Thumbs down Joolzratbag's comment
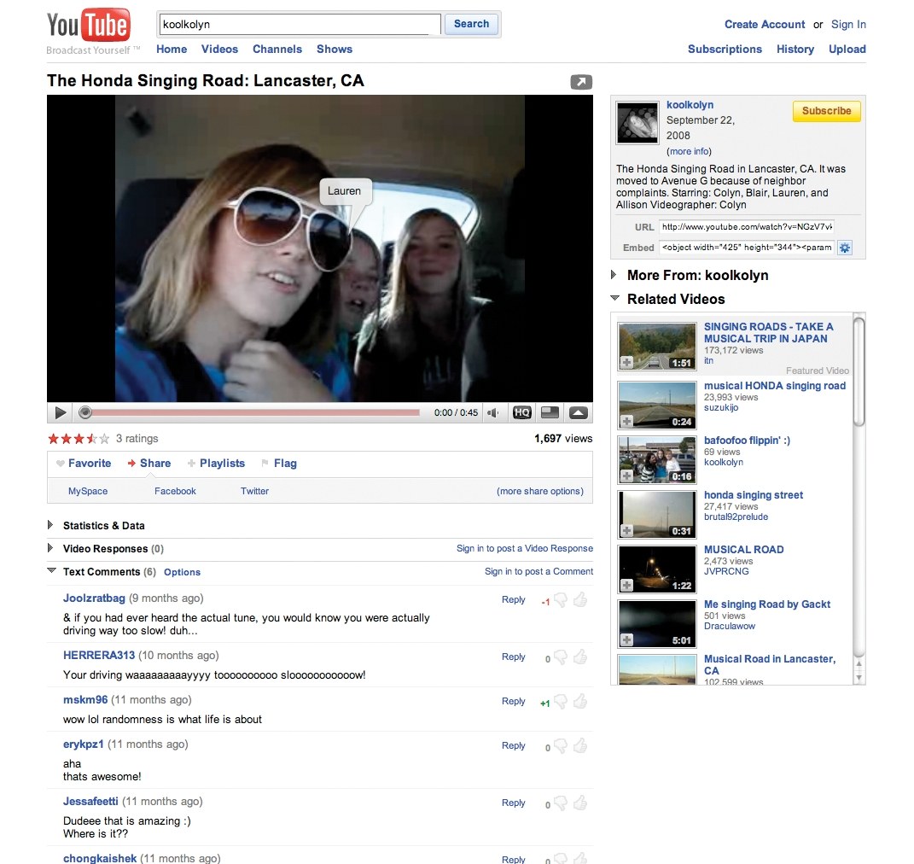The width and height of the screenshot is (914, 864). pos(561,600)
